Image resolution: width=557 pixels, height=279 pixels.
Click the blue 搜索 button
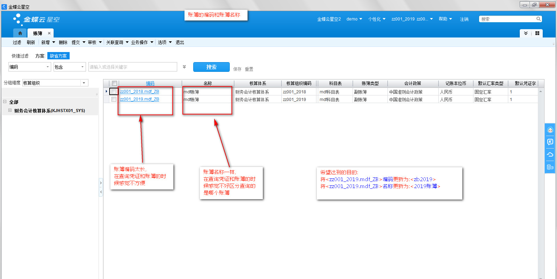click(x=211, y=67)
